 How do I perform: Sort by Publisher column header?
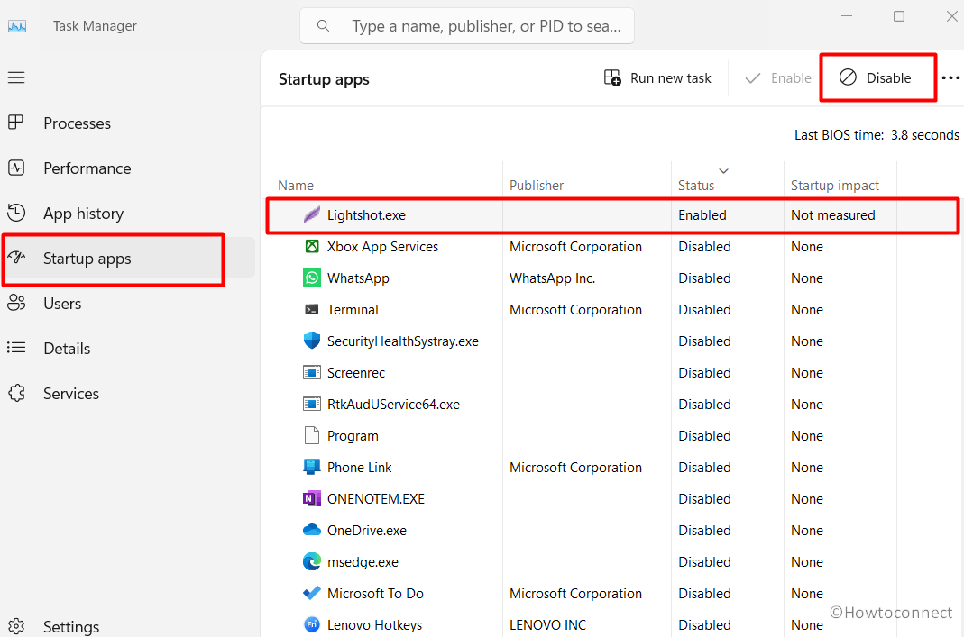(x=536, y=186)
